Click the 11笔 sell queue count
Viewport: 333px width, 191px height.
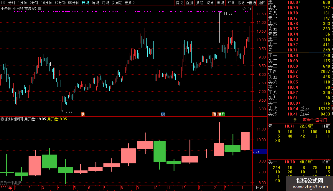pyautogui.click(x=325, y=126)
